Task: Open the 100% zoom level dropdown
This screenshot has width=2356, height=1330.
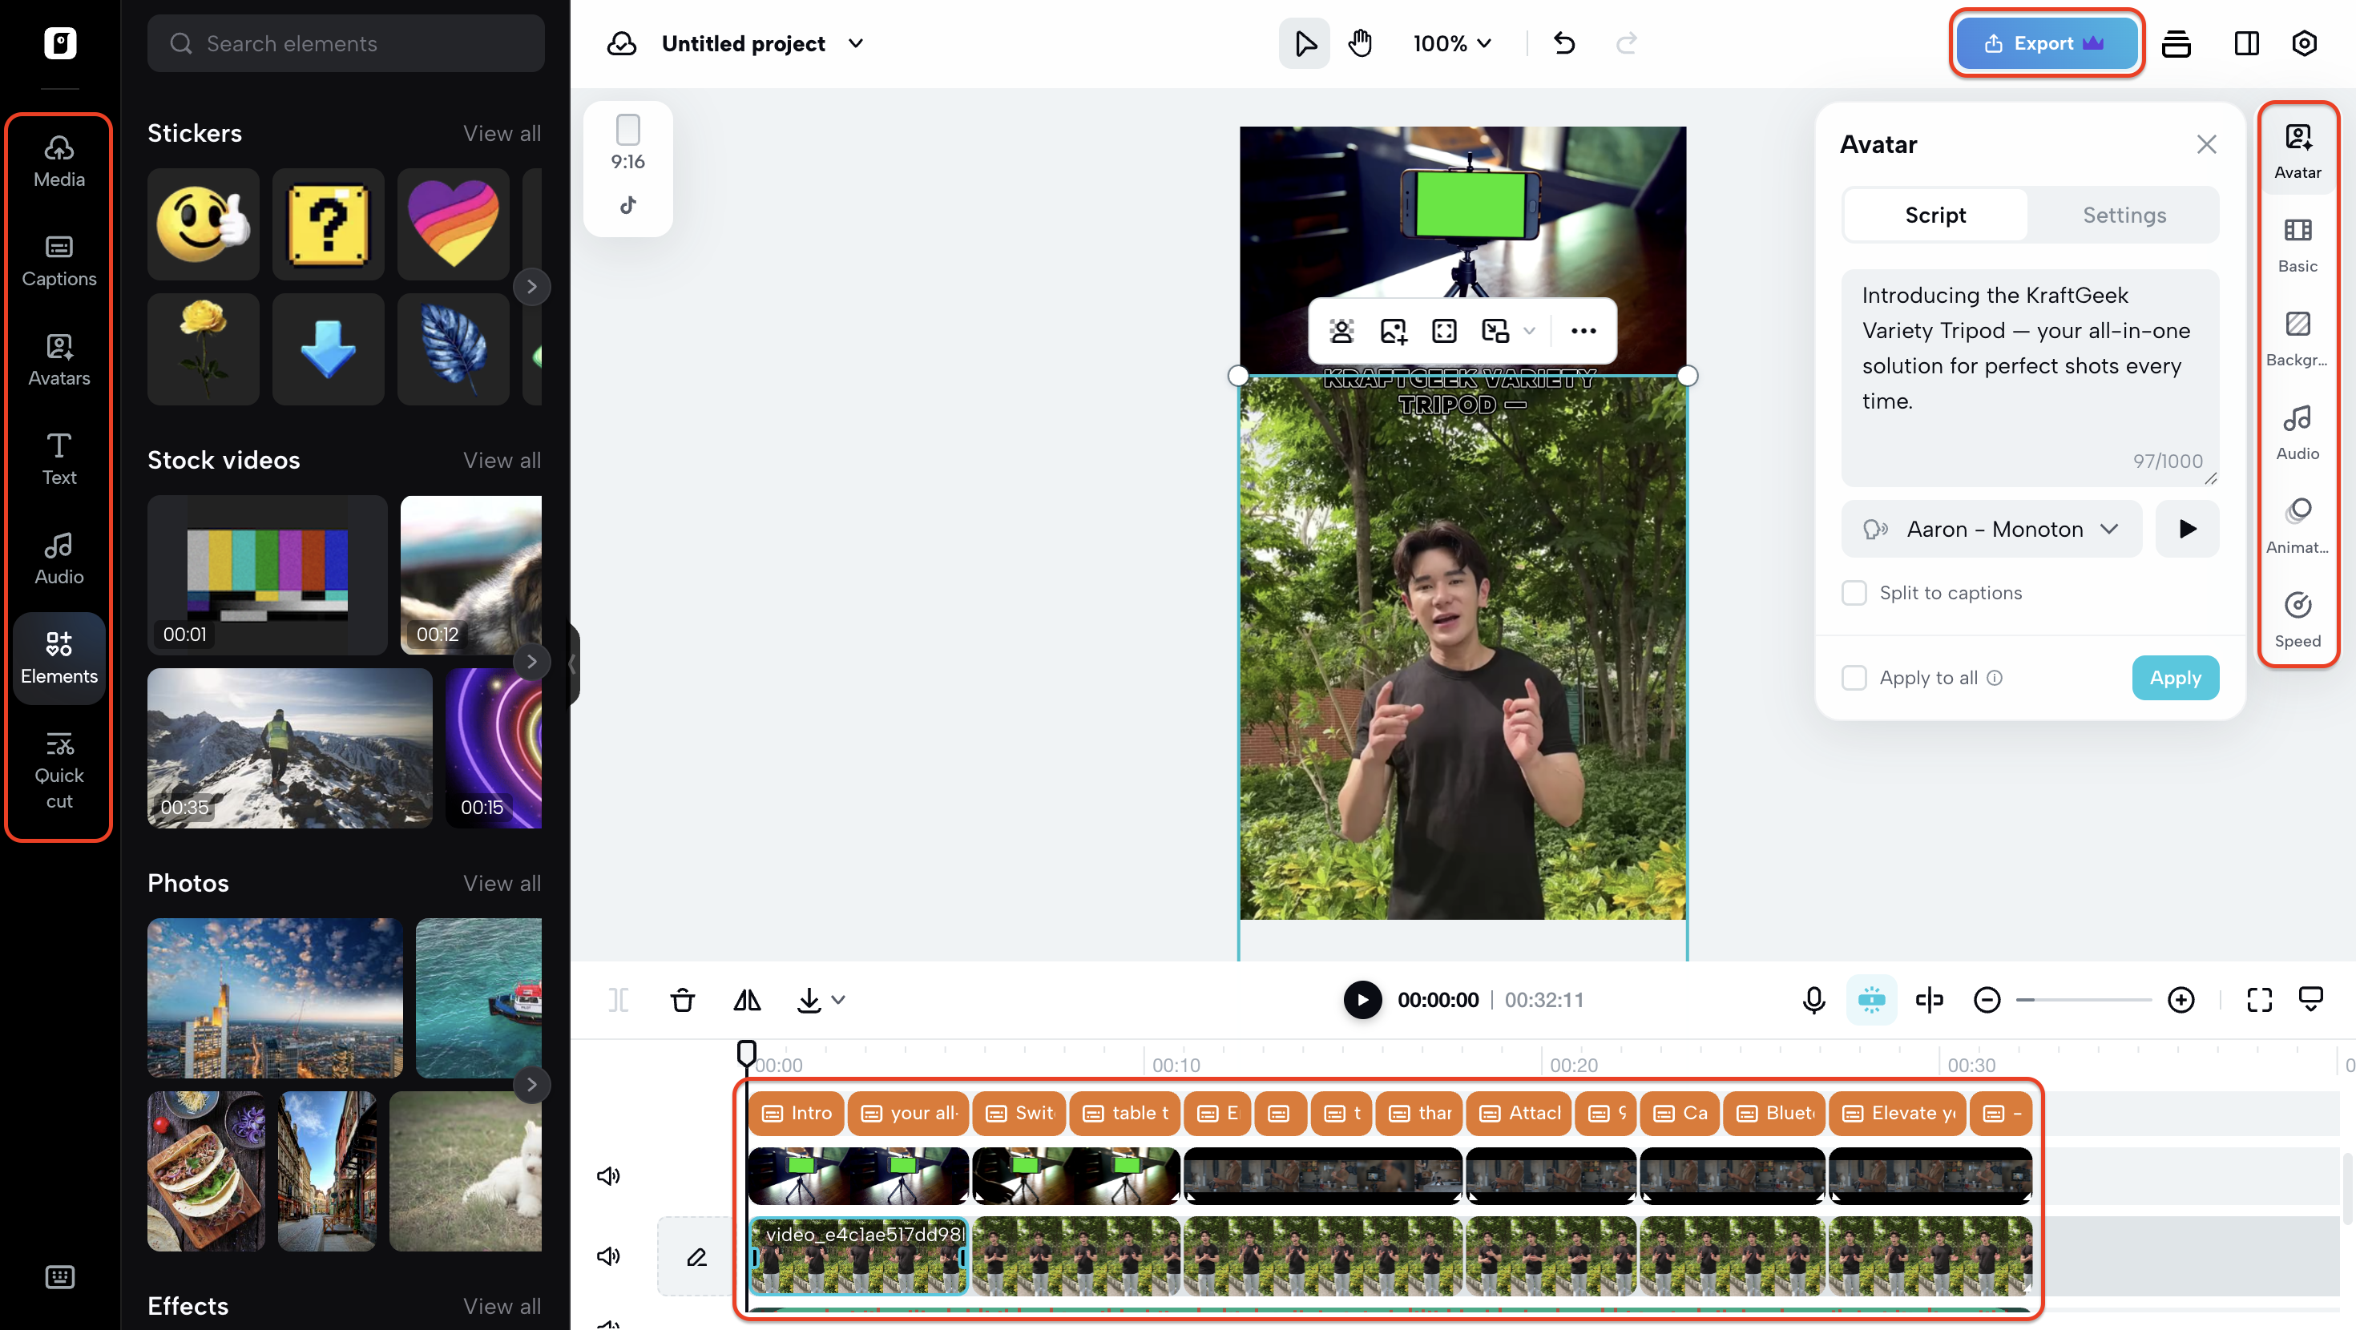Action: point(1451,43)
